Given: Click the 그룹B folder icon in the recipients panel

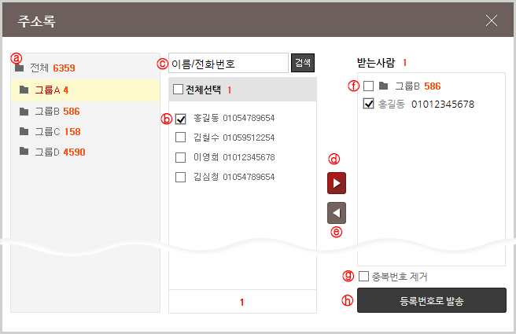Looking at the screenshot, I should coord(383,85).
